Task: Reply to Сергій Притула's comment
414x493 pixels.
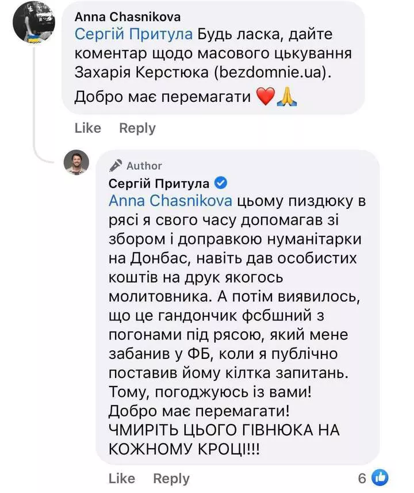Action: pyautogui.click(x=171, y=478)
